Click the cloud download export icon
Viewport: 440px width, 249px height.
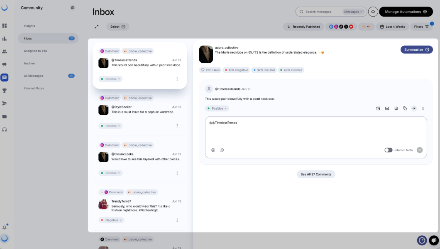pyautogui.click(x=373, y=12)
